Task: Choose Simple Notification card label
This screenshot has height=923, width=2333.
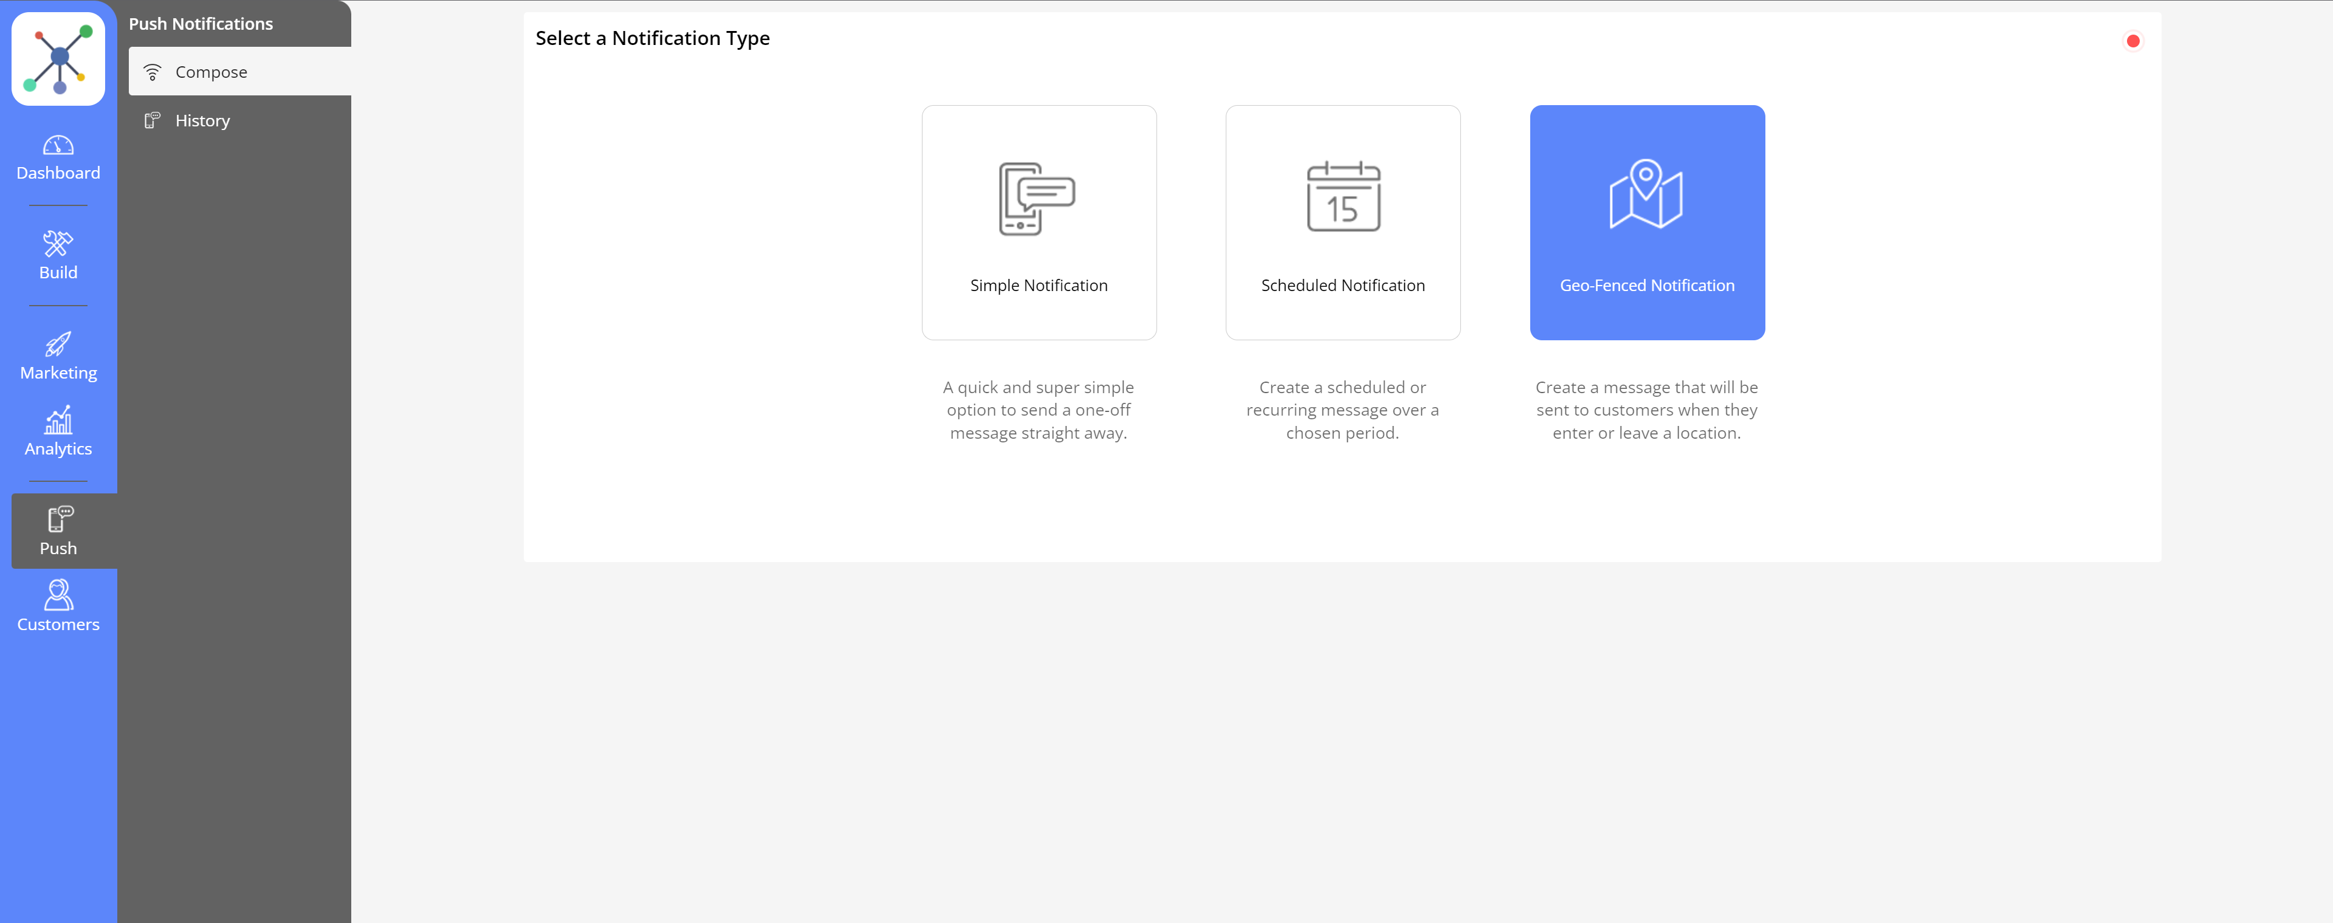Action: pos(1038,286)
